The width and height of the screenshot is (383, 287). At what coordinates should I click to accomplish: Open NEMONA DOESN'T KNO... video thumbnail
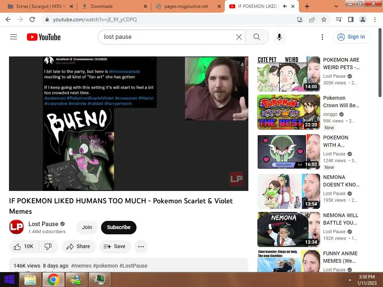(289, 191)
